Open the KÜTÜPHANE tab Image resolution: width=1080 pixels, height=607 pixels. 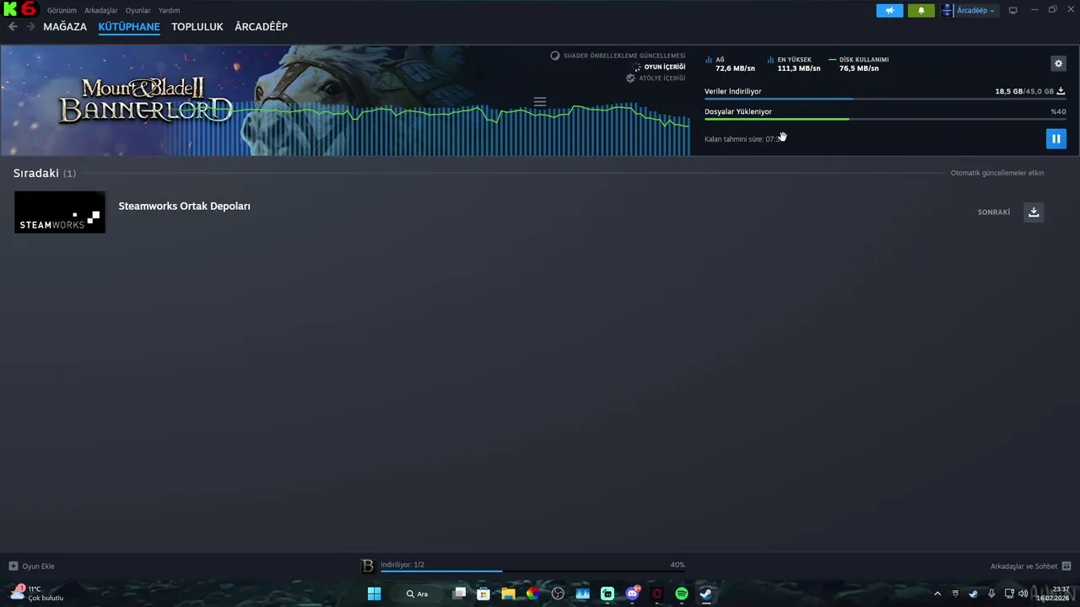tap(129, 27)
